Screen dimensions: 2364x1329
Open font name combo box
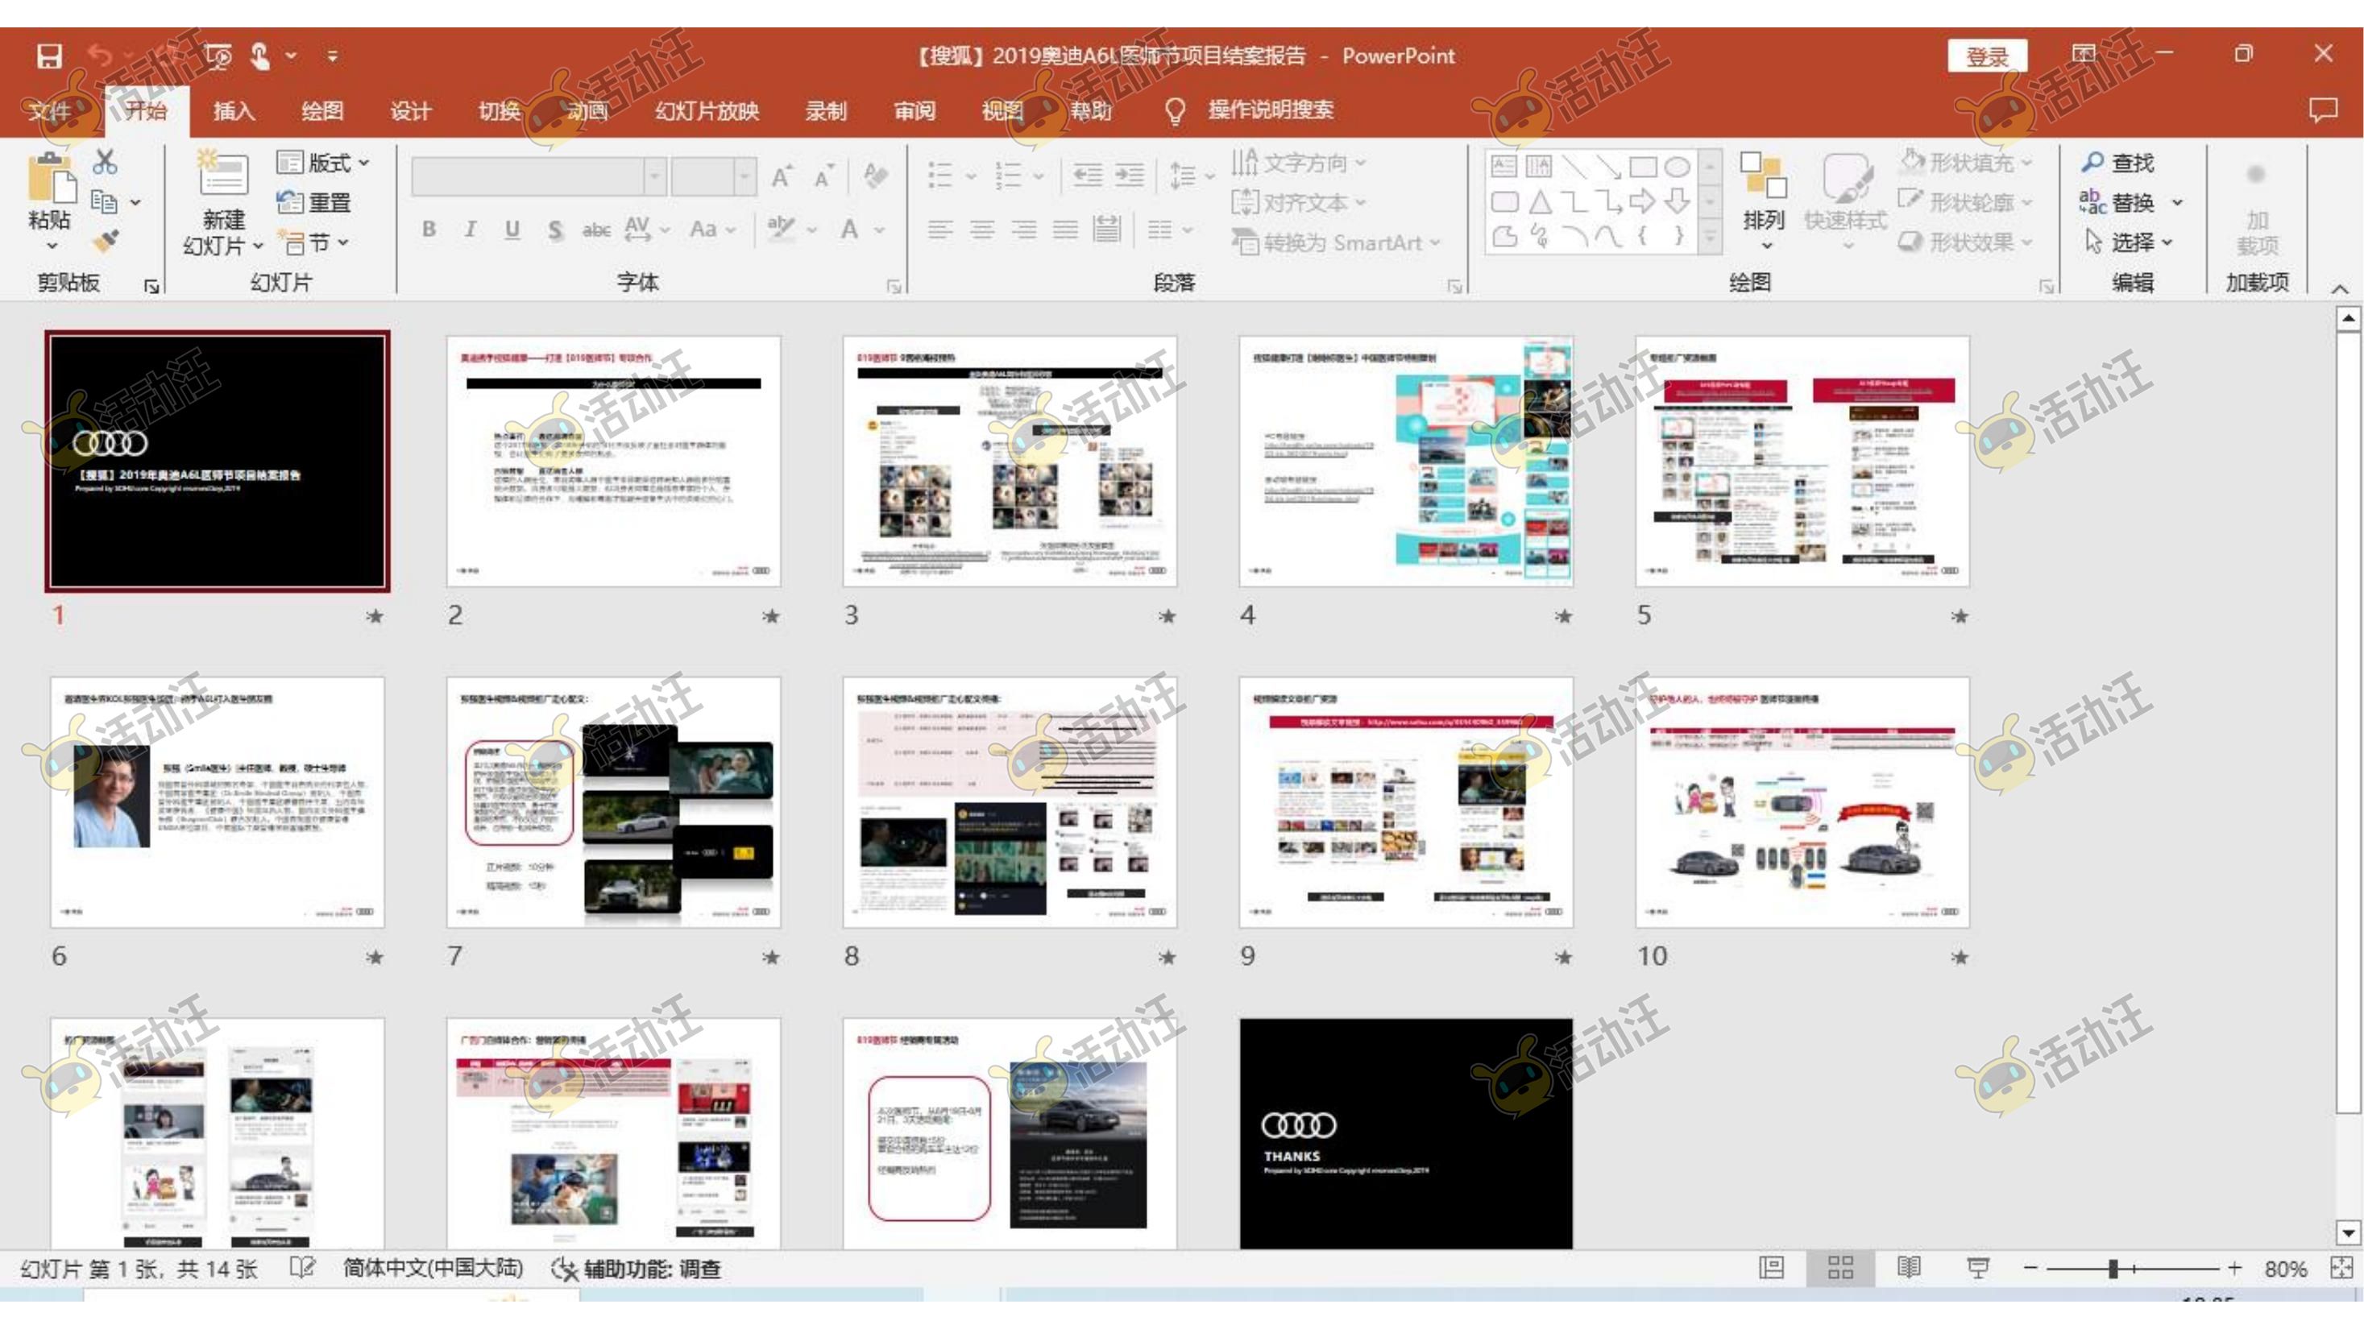539,175
